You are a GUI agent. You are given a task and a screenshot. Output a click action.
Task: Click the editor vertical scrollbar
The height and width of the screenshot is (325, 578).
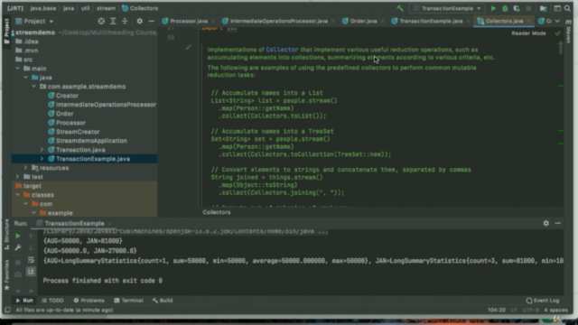click(561, 48)
